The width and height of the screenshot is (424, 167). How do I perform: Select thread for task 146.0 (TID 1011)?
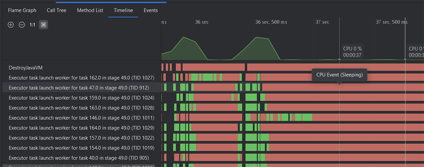81,117
